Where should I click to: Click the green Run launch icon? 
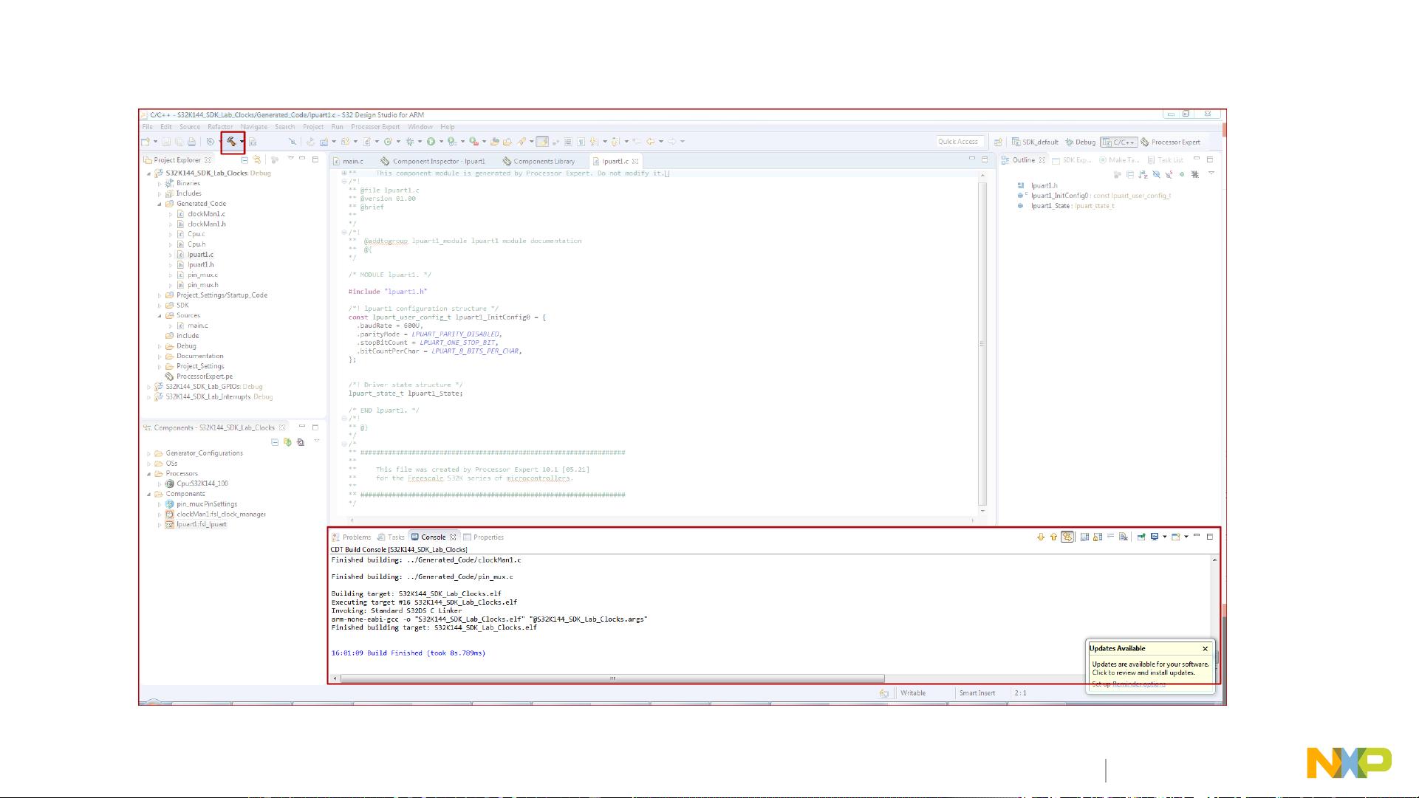click(x=431, y=142)
